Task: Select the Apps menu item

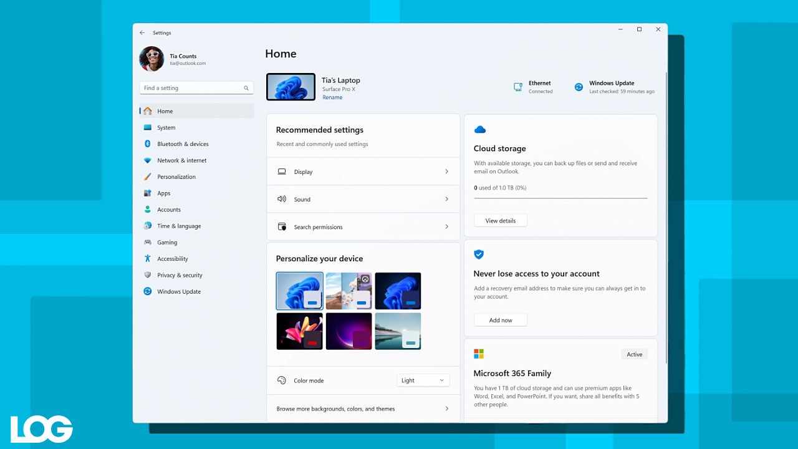Action: pos(196,193)
